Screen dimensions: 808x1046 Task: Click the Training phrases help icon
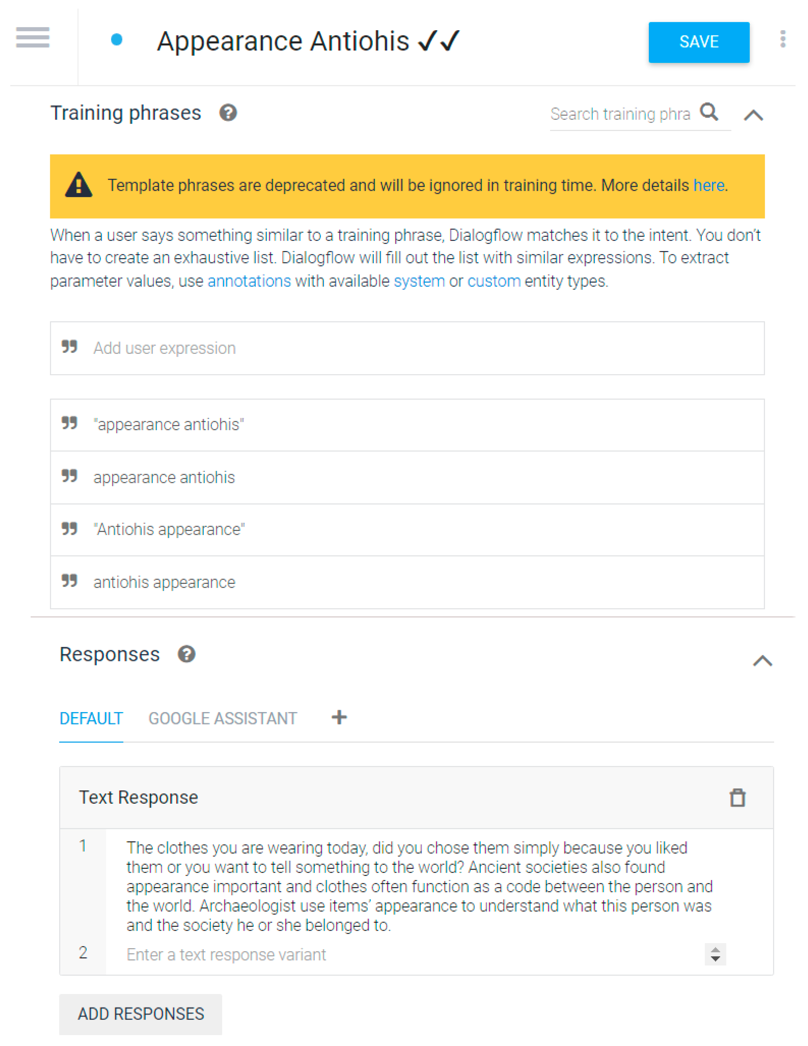point(228,113)
